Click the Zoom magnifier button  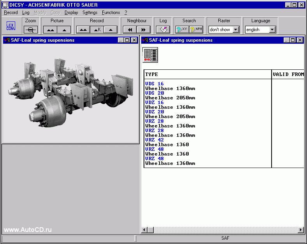(x=30, y=30)
